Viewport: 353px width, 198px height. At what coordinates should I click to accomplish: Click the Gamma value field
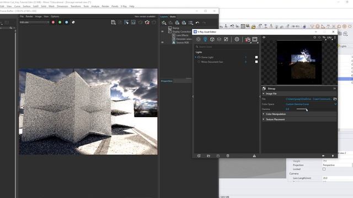287,109
